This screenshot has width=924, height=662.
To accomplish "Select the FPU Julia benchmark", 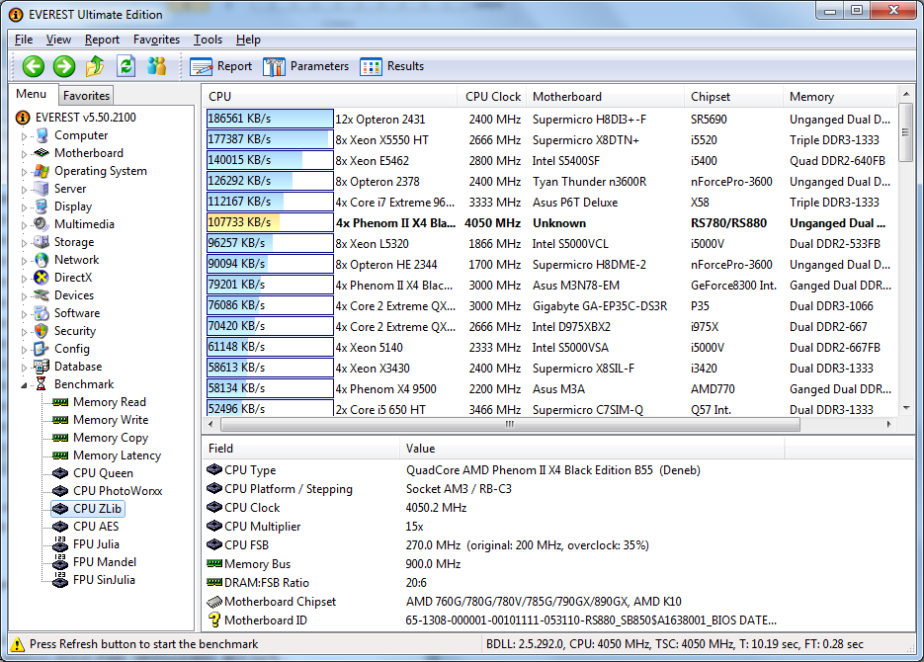I will coord(96,544).
